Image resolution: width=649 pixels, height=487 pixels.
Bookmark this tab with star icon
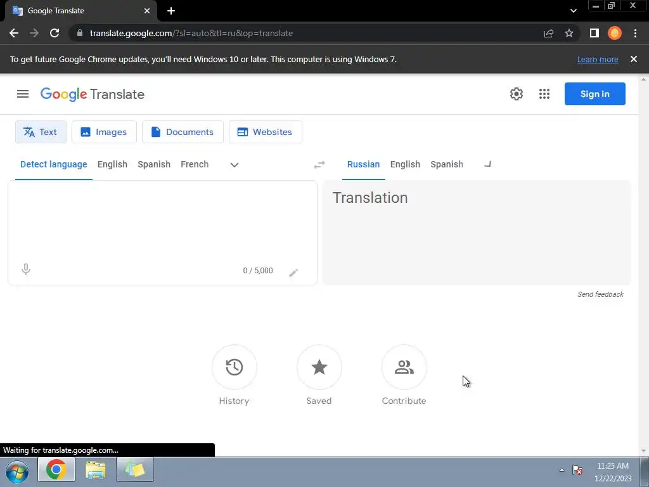pyautogui.click(x=569, y=33)
